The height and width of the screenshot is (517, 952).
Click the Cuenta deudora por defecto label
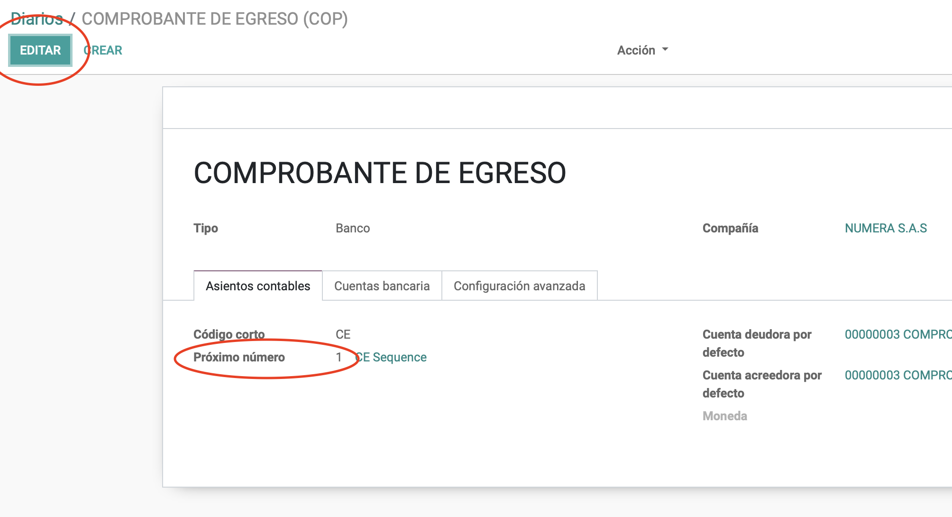[757, 343]
